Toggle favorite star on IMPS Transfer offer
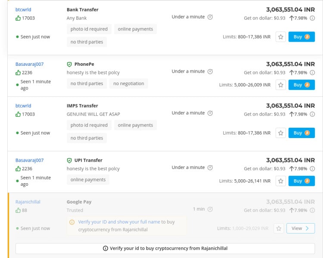Viewport: 323px width, 258px height. [281, 133]
